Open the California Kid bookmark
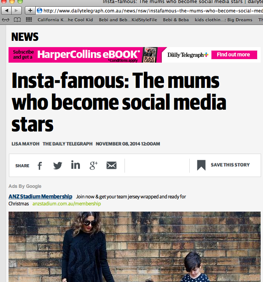The width and height of the screenshot is (263, 282). pyautogui.click(x=65, y=20)
